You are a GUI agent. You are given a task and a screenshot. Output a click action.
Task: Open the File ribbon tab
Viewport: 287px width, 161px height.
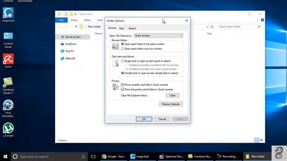(61, 20)
